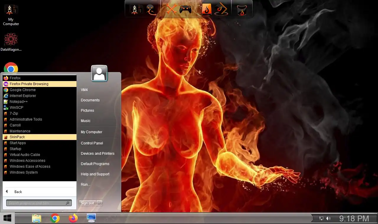
Task: Click the user account picture in Start menu
Action: [x=99, y=73]
